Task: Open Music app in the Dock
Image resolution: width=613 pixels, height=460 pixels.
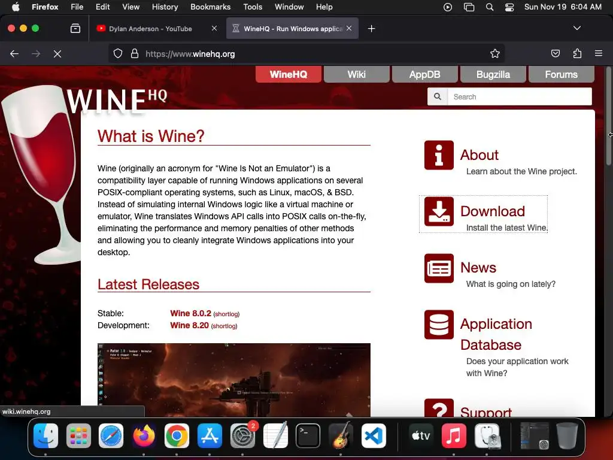Action: click(x=454, y=436)
